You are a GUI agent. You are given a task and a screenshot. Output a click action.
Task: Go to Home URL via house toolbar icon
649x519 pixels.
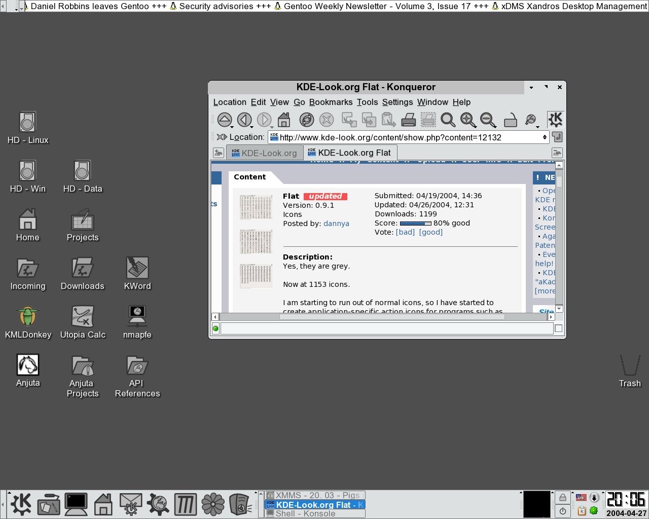pyautogui.click(x=284, y=120)
